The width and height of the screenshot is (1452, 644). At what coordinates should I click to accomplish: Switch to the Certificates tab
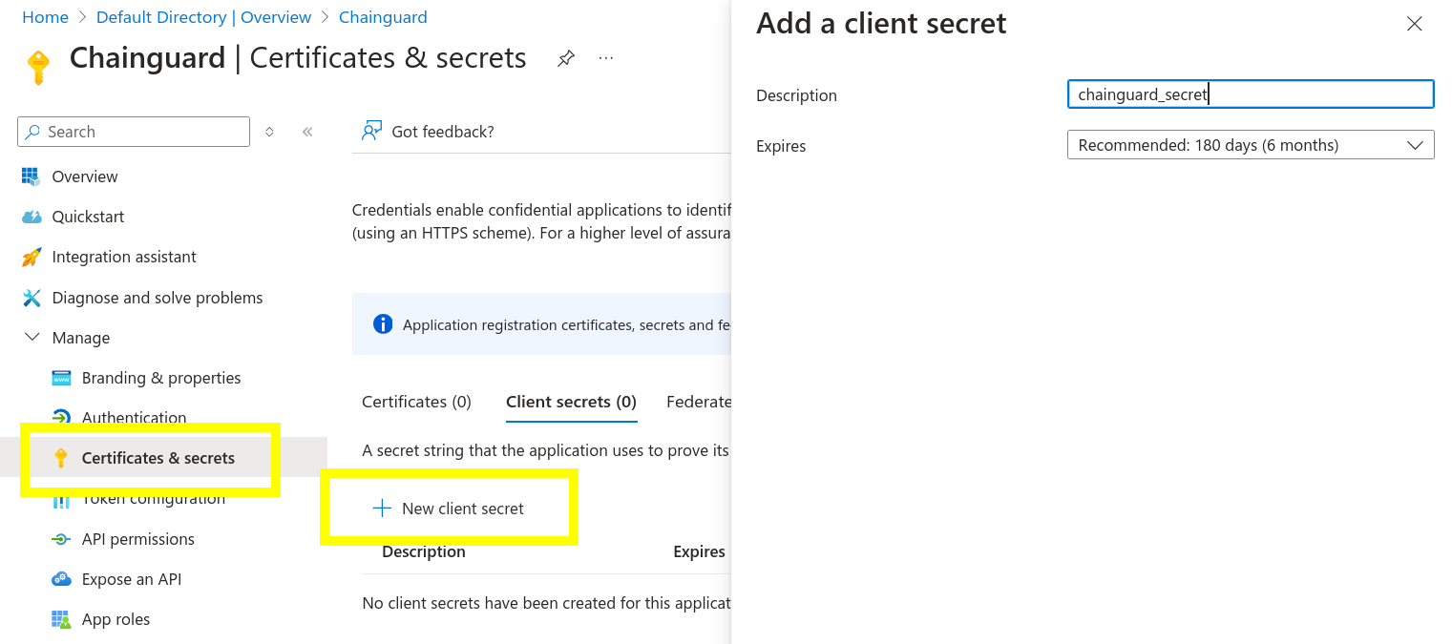[416, 402]
